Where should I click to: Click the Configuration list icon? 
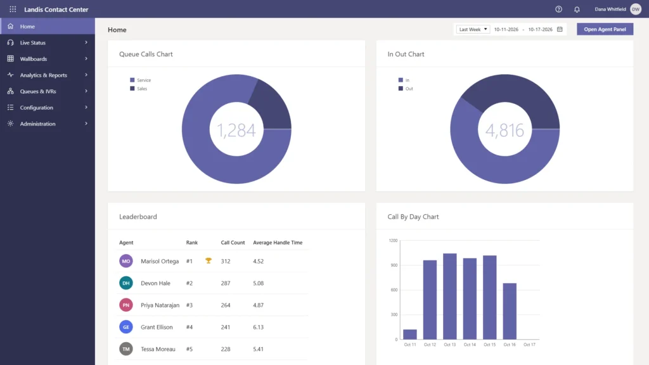(10, 107)
